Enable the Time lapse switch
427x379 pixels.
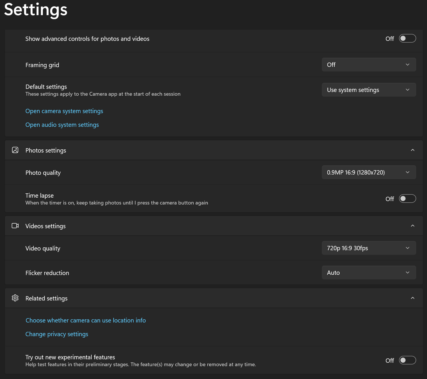coord(407,198)
